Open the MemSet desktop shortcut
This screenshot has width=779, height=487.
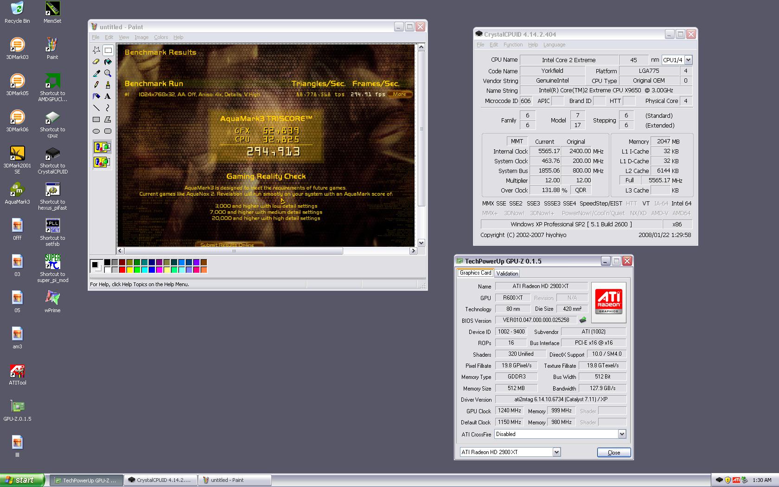(x=52, y=13)
